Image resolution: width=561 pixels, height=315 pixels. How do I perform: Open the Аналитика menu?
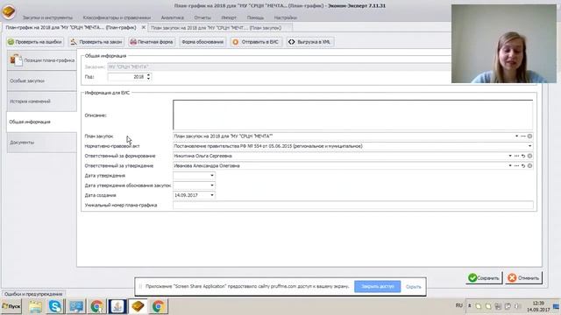pos(172,17)
